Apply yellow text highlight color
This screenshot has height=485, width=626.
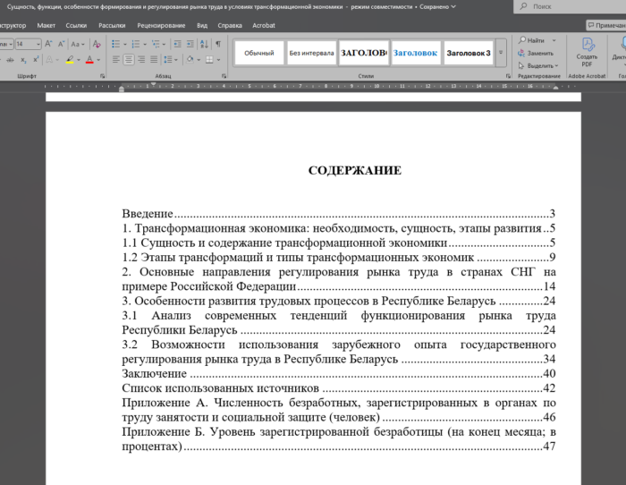tap(70, 60)
